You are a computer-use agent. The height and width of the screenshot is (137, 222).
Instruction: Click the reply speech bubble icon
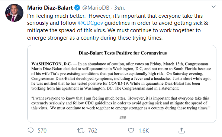click(x=30, y=130)
